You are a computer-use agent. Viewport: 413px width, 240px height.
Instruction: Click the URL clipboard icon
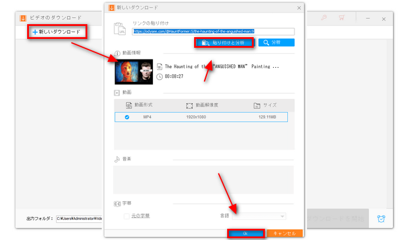[x=120, y=28]
